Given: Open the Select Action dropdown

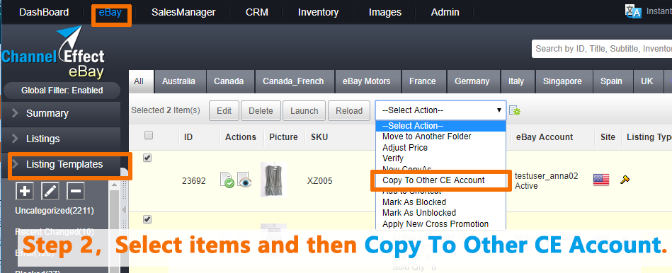Looking at the screenshot, I should tap(440, 110).
